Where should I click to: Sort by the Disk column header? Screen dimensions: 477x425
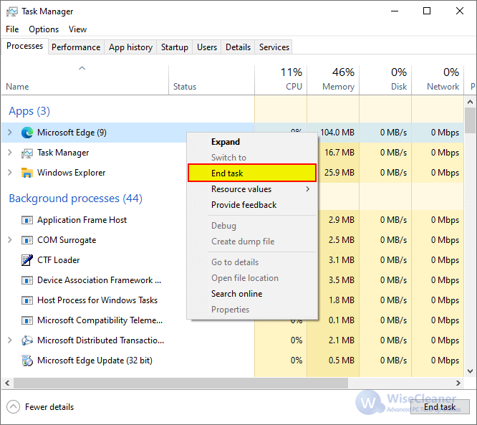pos(385,80)
